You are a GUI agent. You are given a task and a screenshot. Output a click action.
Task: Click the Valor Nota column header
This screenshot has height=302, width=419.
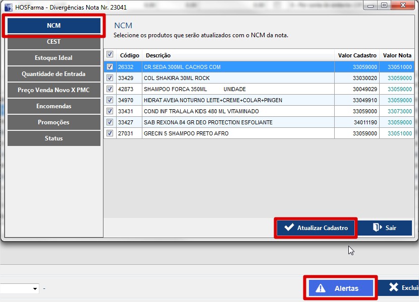(397, 55)
